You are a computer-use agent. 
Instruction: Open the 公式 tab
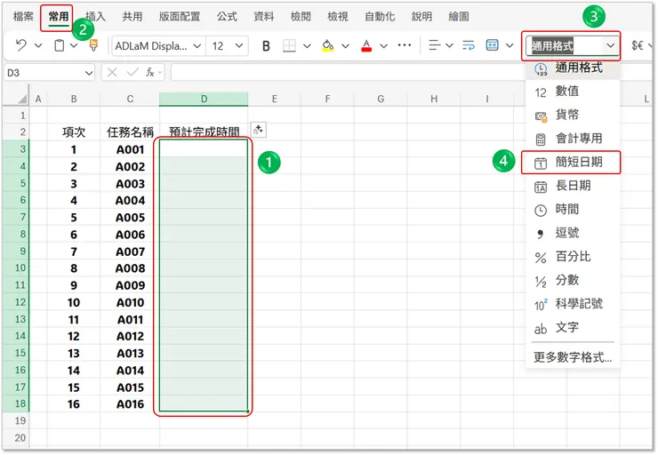(227, 16)
